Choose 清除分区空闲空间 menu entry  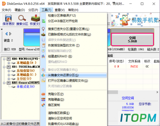coord(73,118)
